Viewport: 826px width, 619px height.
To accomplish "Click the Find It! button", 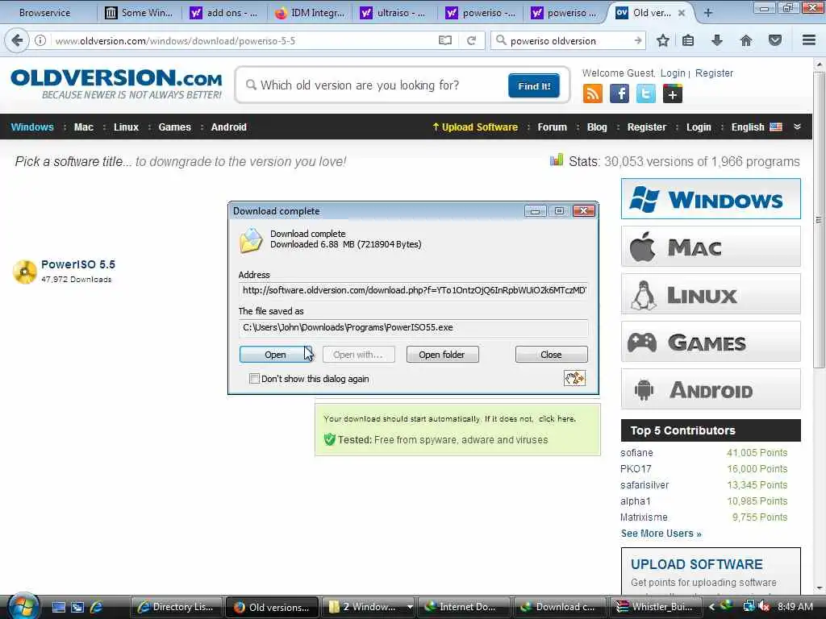I will click(534, 85).
